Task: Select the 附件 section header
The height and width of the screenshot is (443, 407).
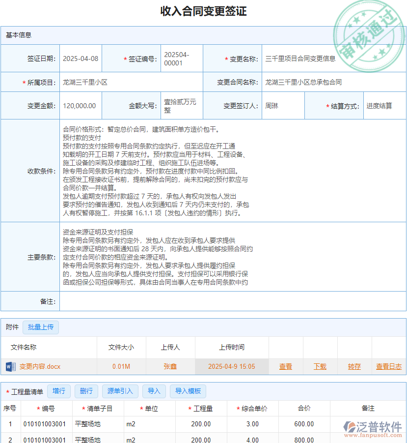Action: click(x=11, y=327)
